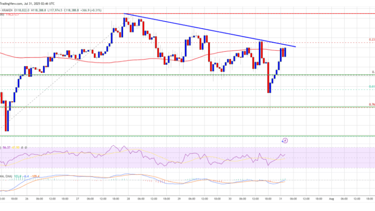Click the KRAKEN exchange label

7,10
